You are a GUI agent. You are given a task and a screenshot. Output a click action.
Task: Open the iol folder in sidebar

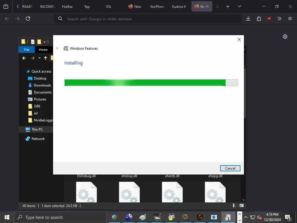point(36,114)
